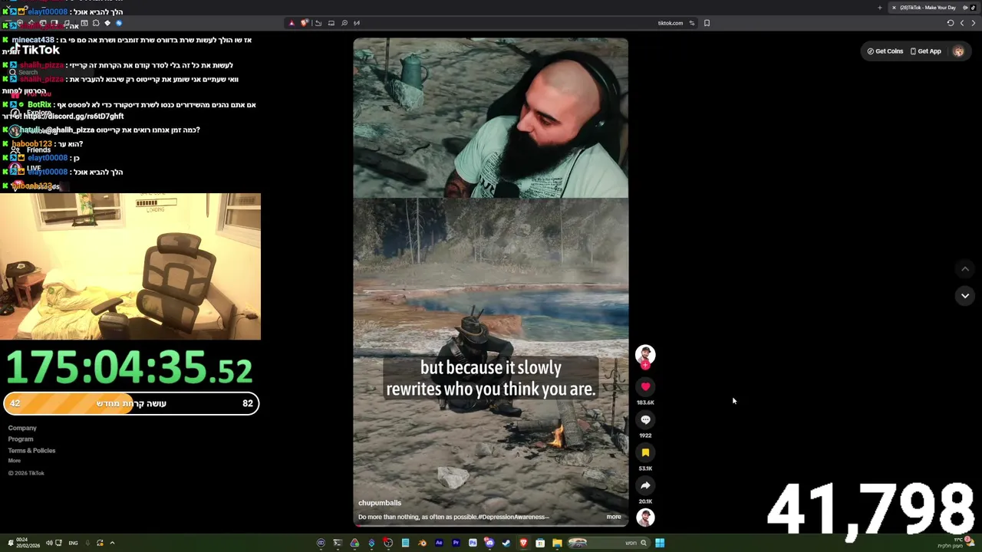Open the Premiere Pro icon on taskbar
Viewport: 982px width, 552px height.
pyautogui.click(x=456, y=544)
